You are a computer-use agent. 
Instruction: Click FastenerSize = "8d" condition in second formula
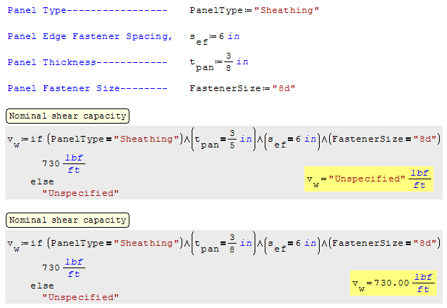pos(383,244)
